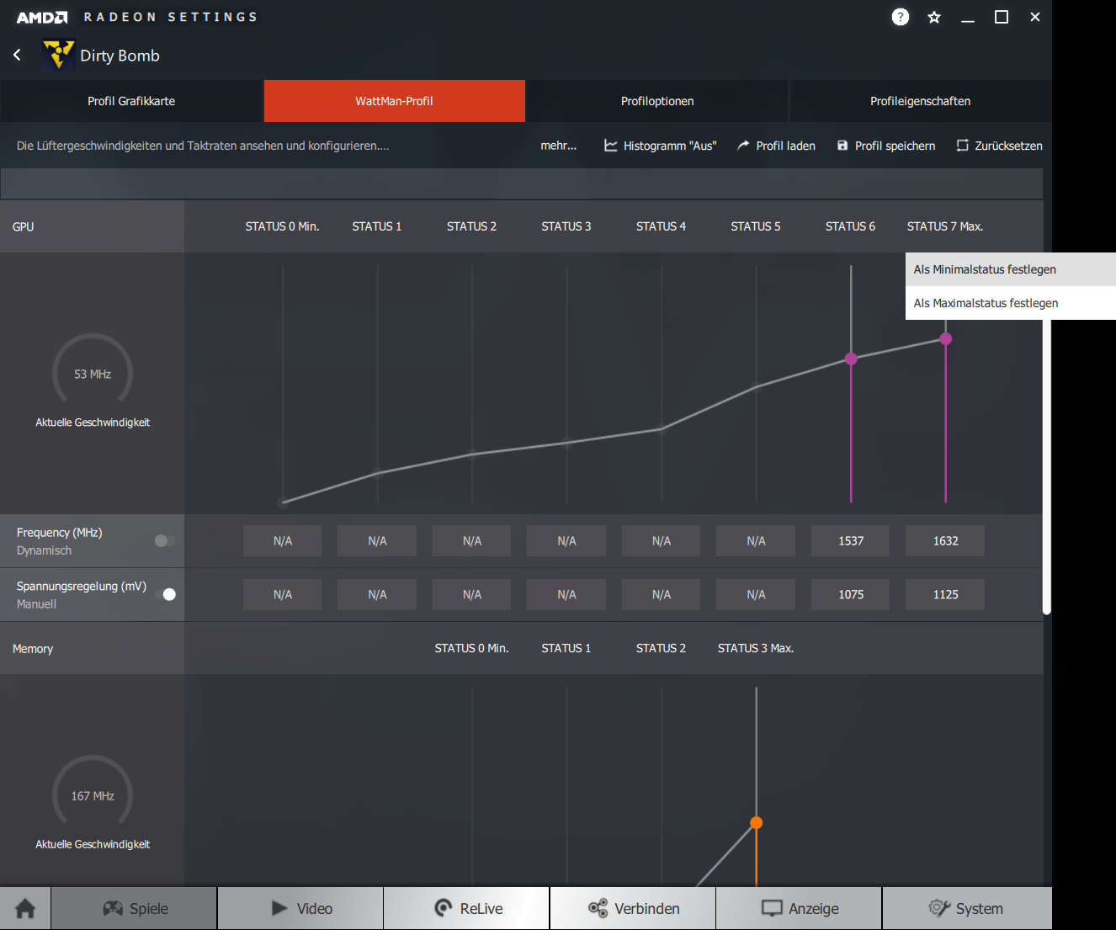Select the WattMan-Profil tab
The height and width of the screenshot is (930, 1116).
tap(394, 101)
